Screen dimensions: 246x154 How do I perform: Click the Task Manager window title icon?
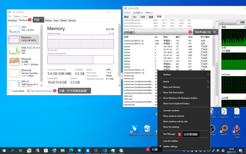9,12
